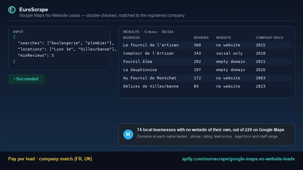
Task: Click La dauphinoise's empty domain cell
Action: pos(231,70)
